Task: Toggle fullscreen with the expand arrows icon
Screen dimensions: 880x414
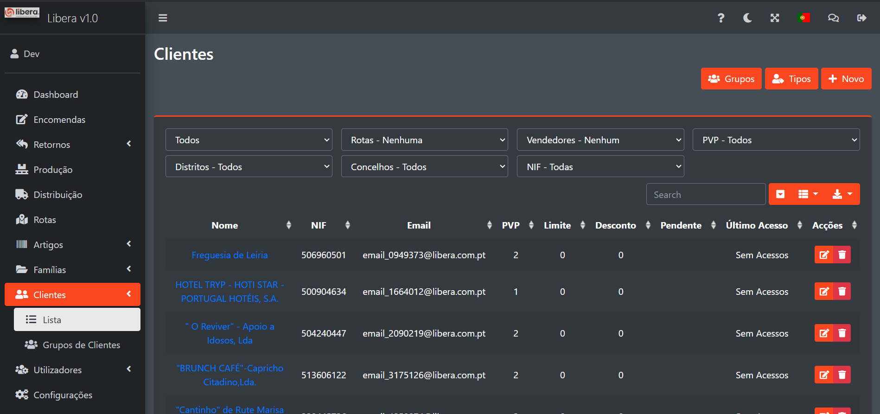Action: (775, 18)
